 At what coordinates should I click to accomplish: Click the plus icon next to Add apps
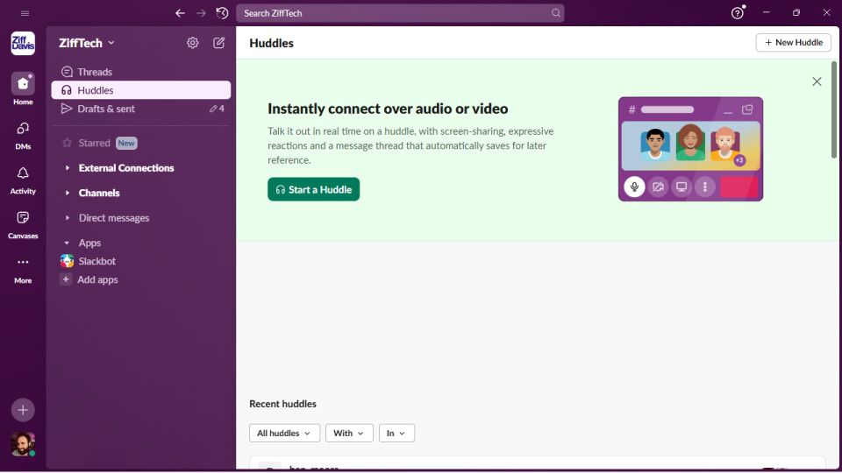66,279
